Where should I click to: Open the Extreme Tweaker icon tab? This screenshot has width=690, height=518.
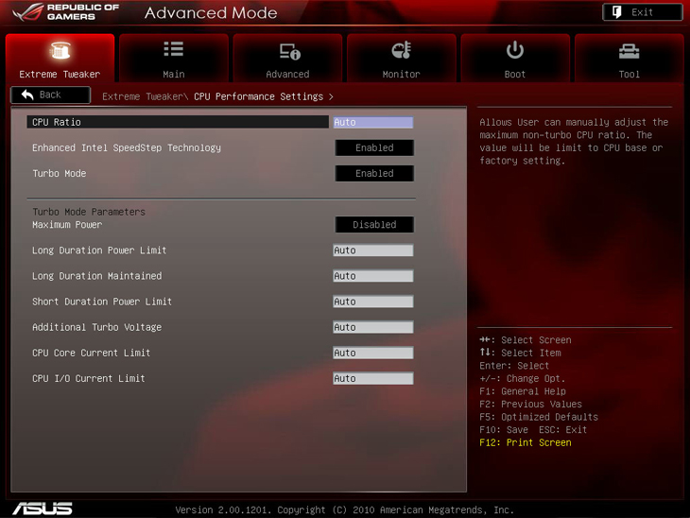pyautogui.click(x=60, y=51)
